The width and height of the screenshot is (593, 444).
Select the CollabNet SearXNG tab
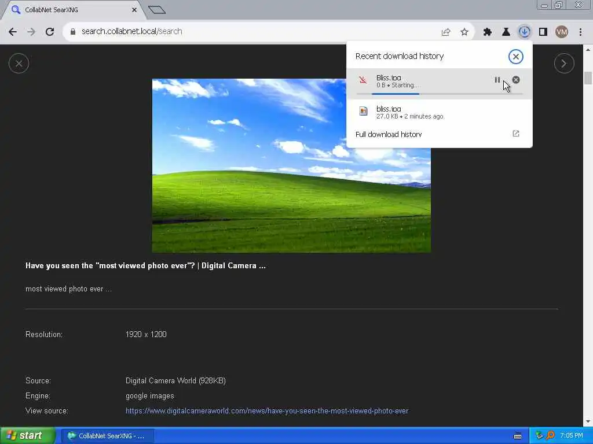[74, 10]
